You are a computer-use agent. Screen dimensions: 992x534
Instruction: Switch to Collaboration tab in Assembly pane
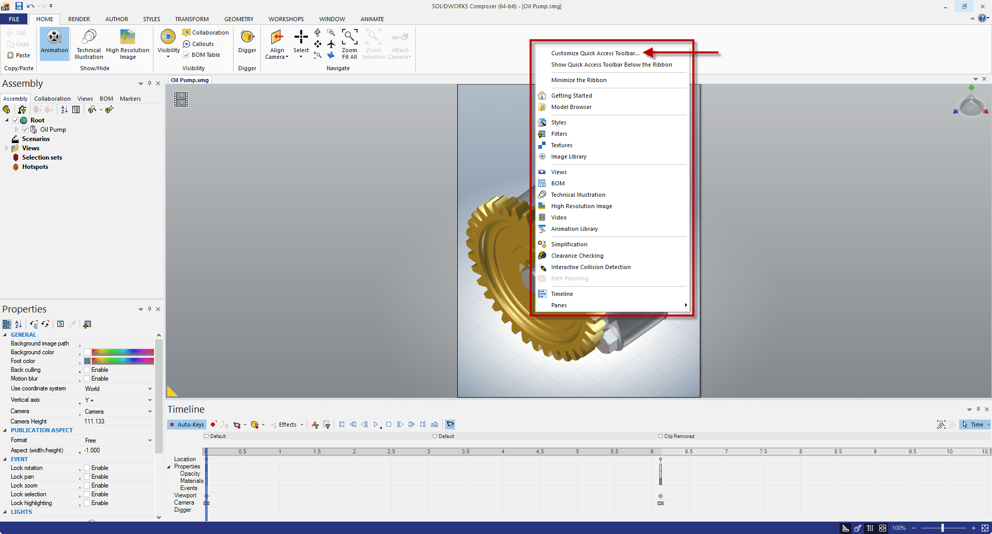coord(52,99)
